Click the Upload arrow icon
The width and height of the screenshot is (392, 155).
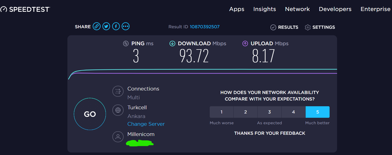point(245,43)
